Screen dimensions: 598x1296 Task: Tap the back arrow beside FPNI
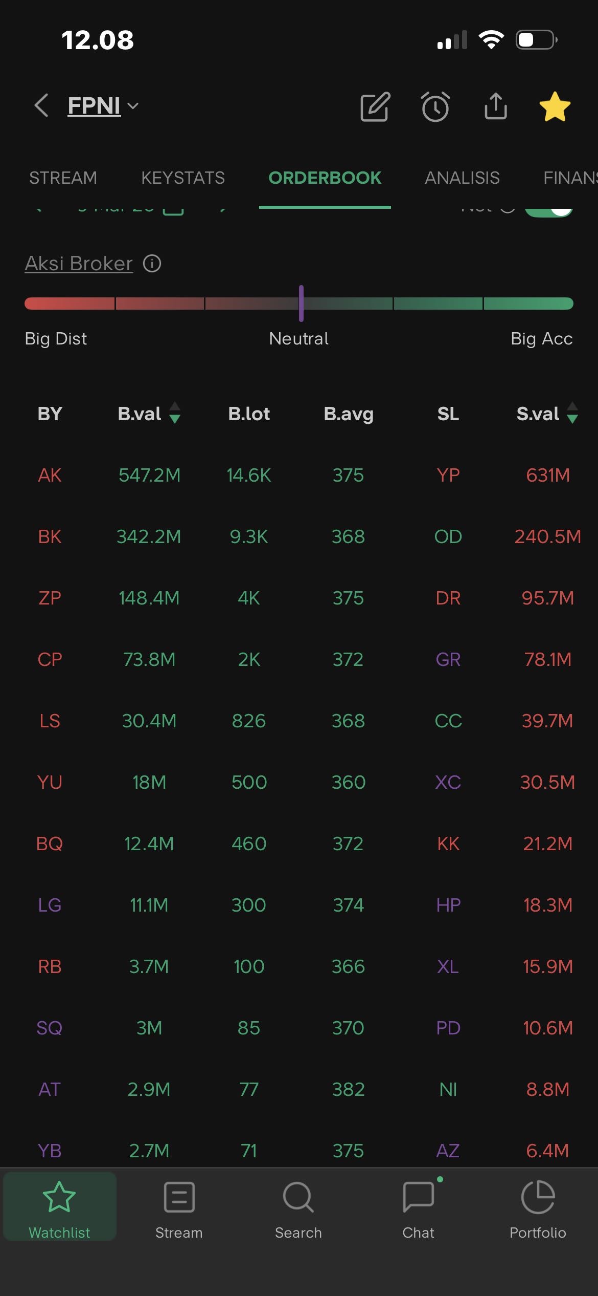(x=41, y=105)
